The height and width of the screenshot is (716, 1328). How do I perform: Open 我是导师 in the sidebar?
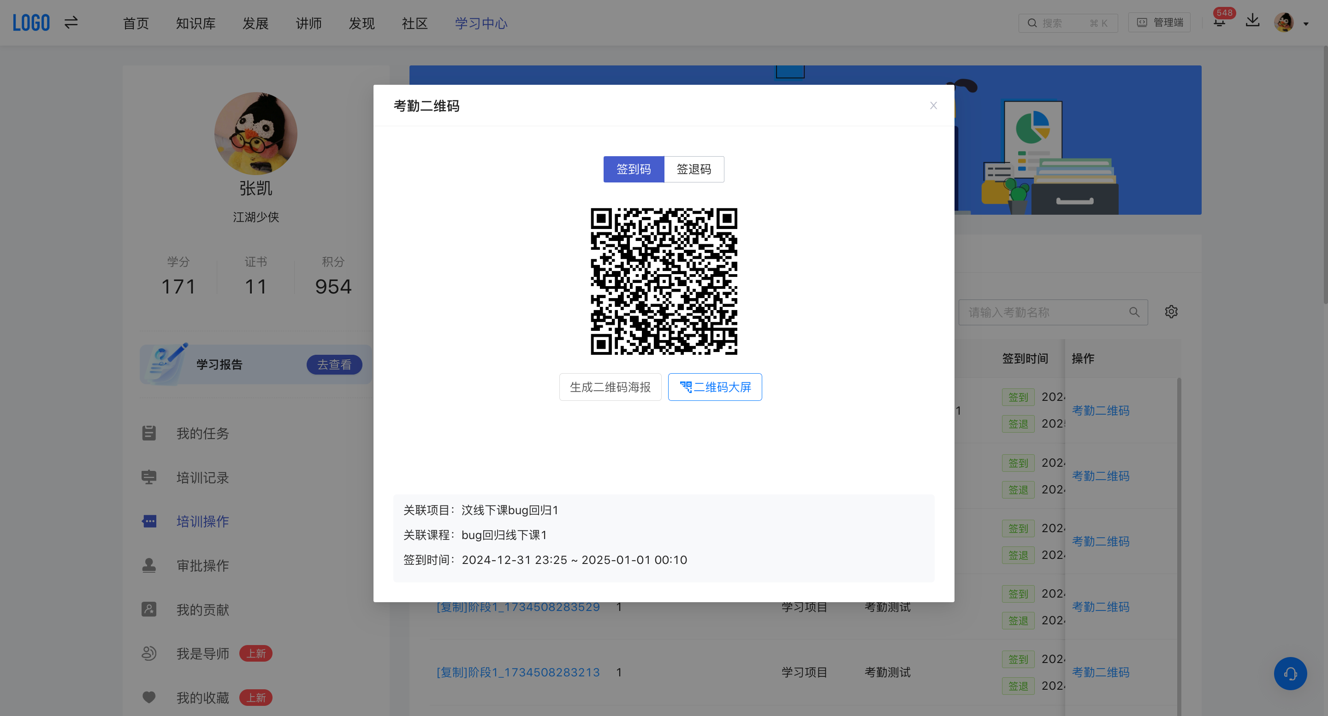click(x=202, y=654)
